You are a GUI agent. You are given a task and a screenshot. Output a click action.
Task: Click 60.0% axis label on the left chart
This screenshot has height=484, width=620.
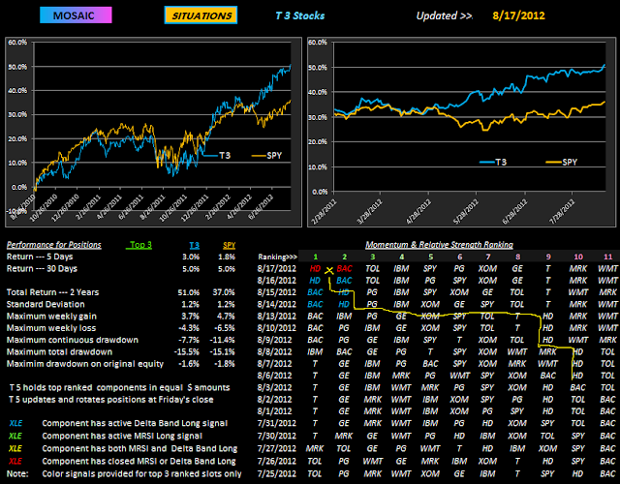point(17,43)
